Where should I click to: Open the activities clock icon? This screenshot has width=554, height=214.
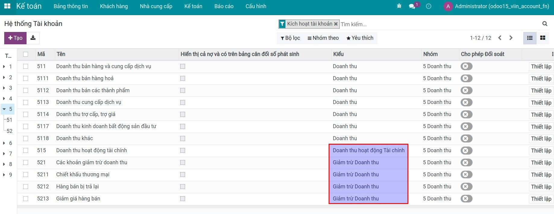click(x=428, y=6)
